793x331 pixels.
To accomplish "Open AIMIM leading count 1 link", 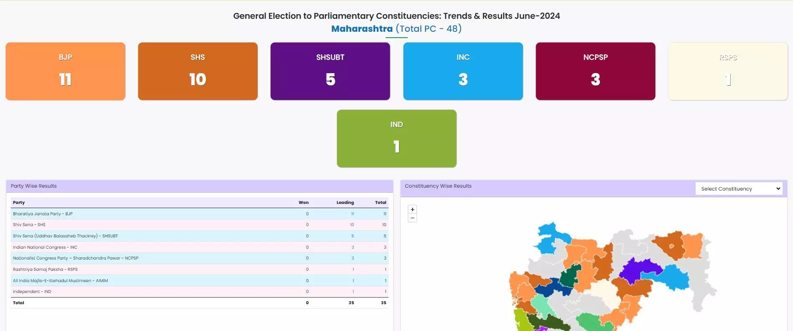I will [353, 280].
